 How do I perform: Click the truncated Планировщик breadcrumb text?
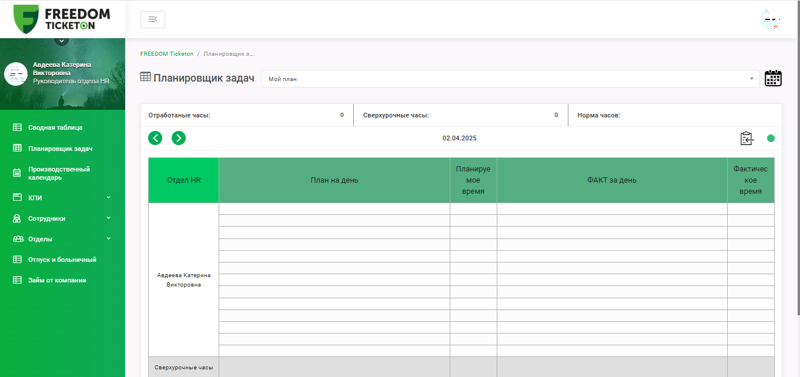pyautogui.click(x=229, y=53)
